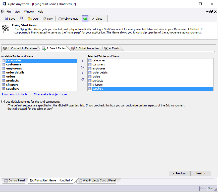
Task: Open the View menu
Action: click(17, 12)
